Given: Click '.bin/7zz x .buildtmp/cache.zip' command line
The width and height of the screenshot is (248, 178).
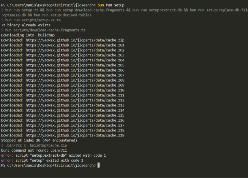Looking at the screenshot, I should (x=36, y=145).
